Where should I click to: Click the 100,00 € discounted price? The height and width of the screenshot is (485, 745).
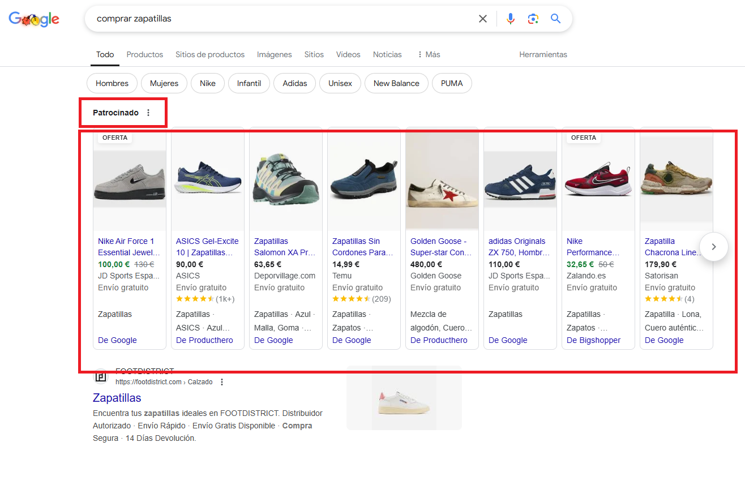tap(114, 264)
